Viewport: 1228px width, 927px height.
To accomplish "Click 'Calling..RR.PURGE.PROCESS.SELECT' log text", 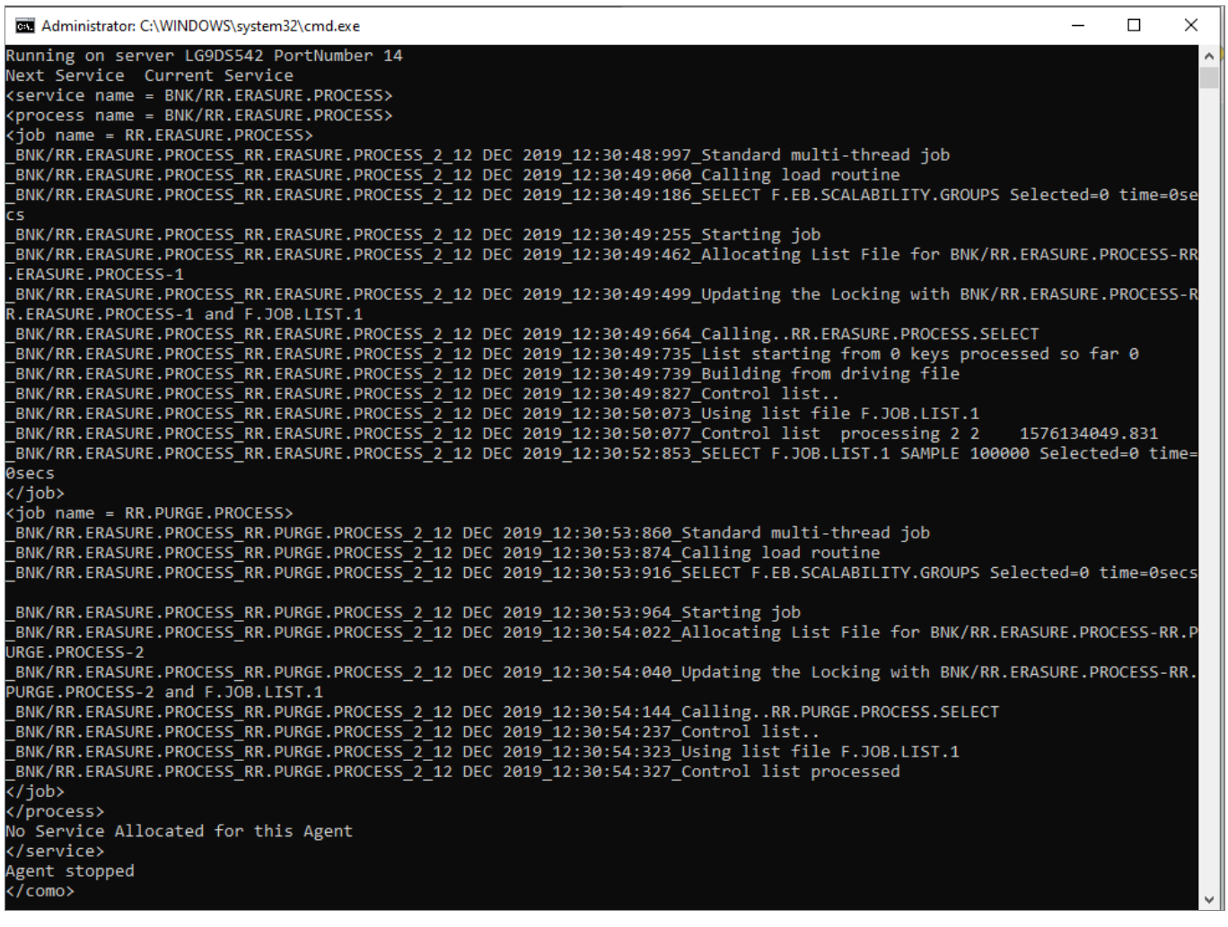I will click(839, 712).
